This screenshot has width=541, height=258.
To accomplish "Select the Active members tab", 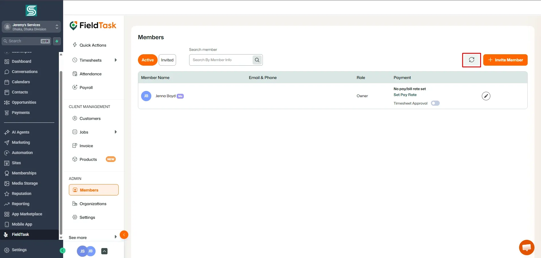I will 148,60.
